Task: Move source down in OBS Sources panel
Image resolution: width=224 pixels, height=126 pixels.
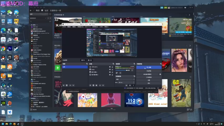Action: click(x=103, y=85)
